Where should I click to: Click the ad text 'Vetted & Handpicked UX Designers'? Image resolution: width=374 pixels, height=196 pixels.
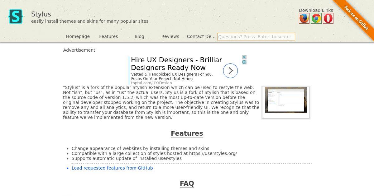click(172, 74)
